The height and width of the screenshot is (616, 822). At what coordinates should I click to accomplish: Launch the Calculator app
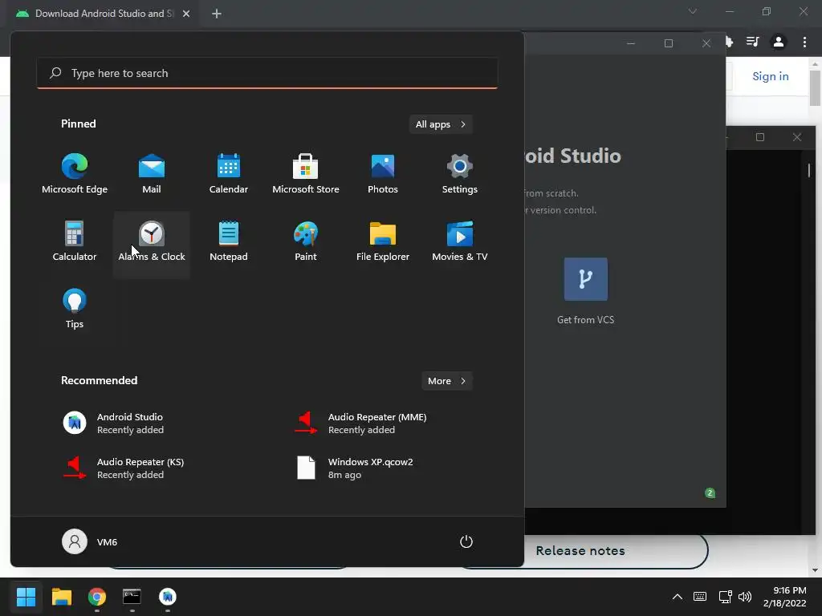(75, 242)
